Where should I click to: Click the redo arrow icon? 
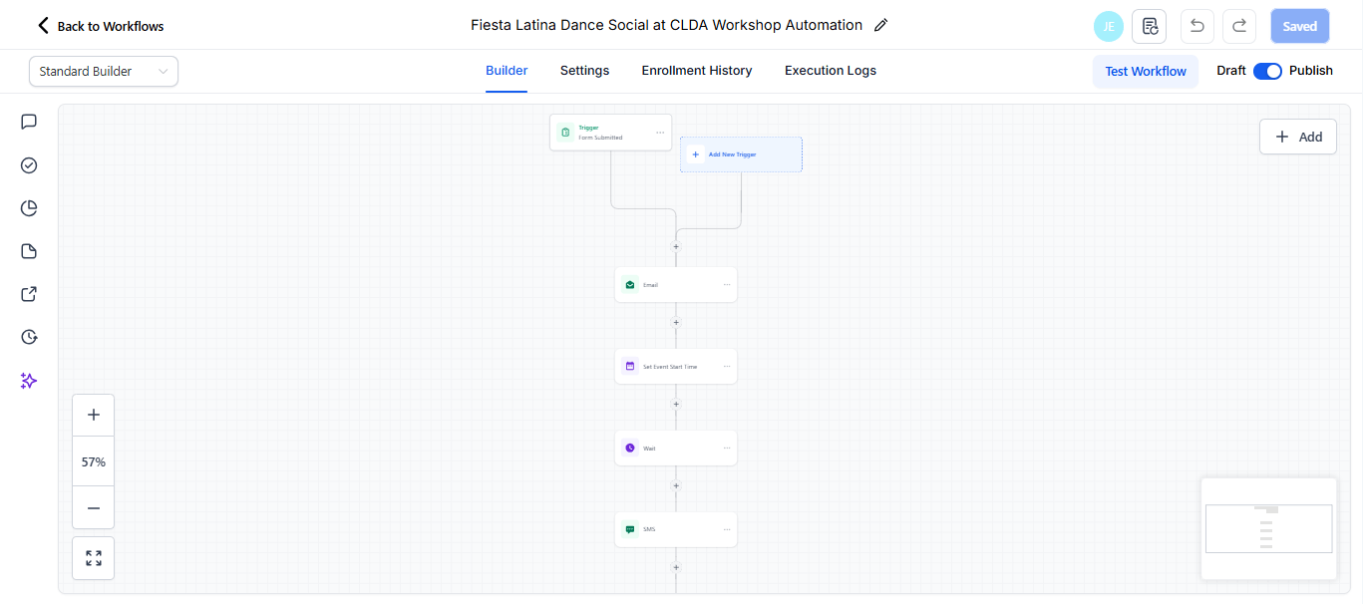click(x=1239, y=26)
